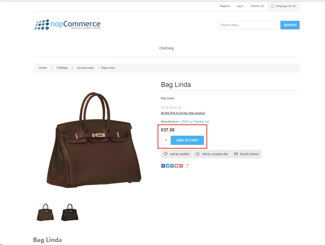Select the black bag thumbnail
Screen dimensions: 325x245
coord(70,212)
